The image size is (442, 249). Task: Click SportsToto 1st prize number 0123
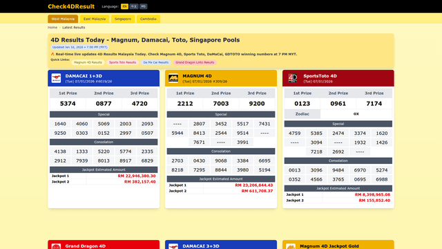[x=302, y=104]
